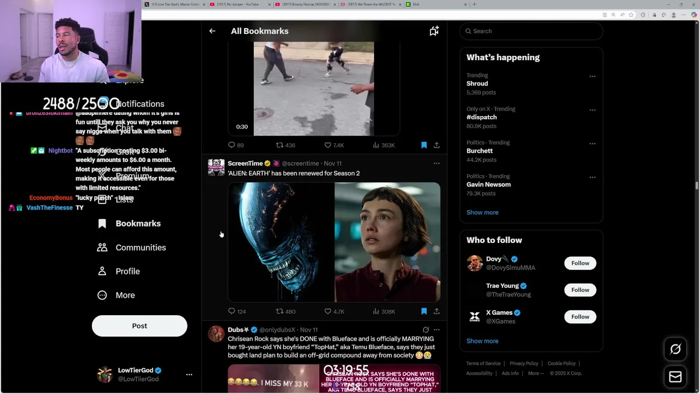Open Dovy's avatar in Who to follow
This screenshot has width=700, height=394.
pyautogui.click(x=475, y=263)
